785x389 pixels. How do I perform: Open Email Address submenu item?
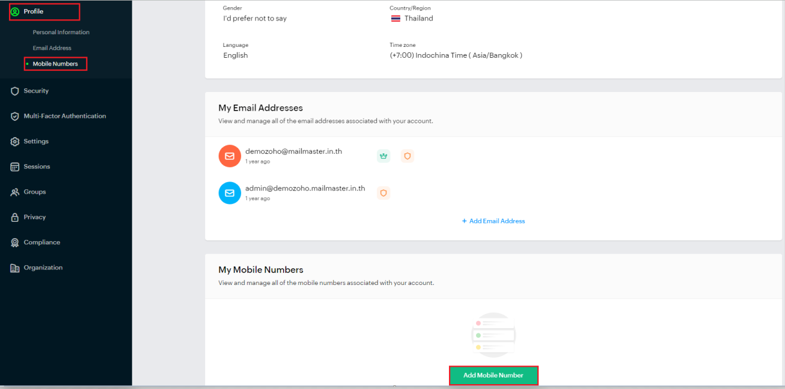52,48
